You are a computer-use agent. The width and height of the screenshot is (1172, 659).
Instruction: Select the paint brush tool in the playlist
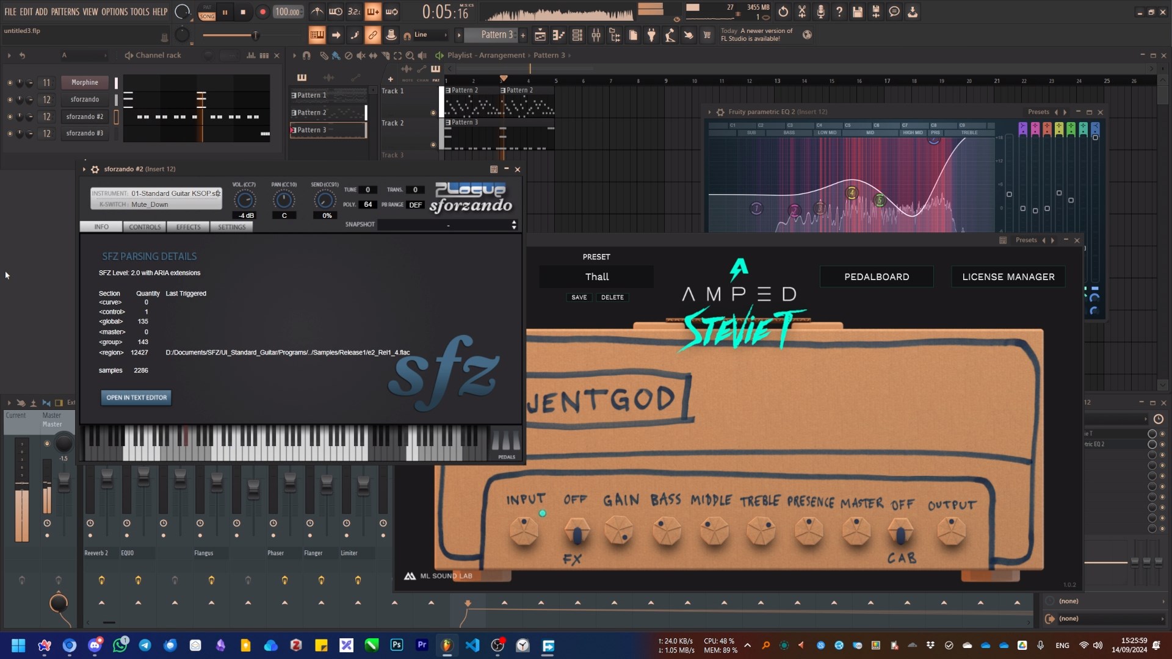(x=336, y=56)
